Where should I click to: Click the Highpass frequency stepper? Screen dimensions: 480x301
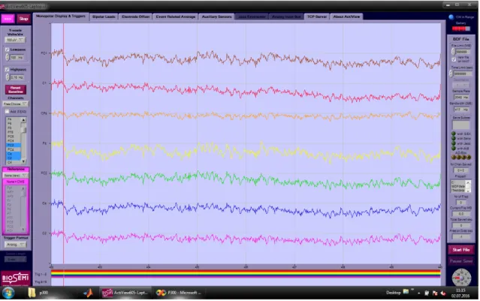(8, 77)
